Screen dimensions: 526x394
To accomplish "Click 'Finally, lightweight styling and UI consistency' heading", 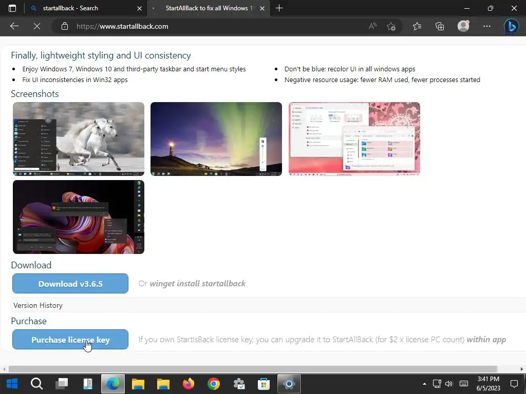I will click(101, 55).
